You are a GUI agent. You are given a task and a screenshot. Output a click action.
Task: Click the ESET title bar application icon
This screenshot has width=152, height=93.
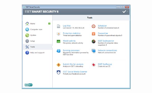pyautogui.click(x=24, y=7)
